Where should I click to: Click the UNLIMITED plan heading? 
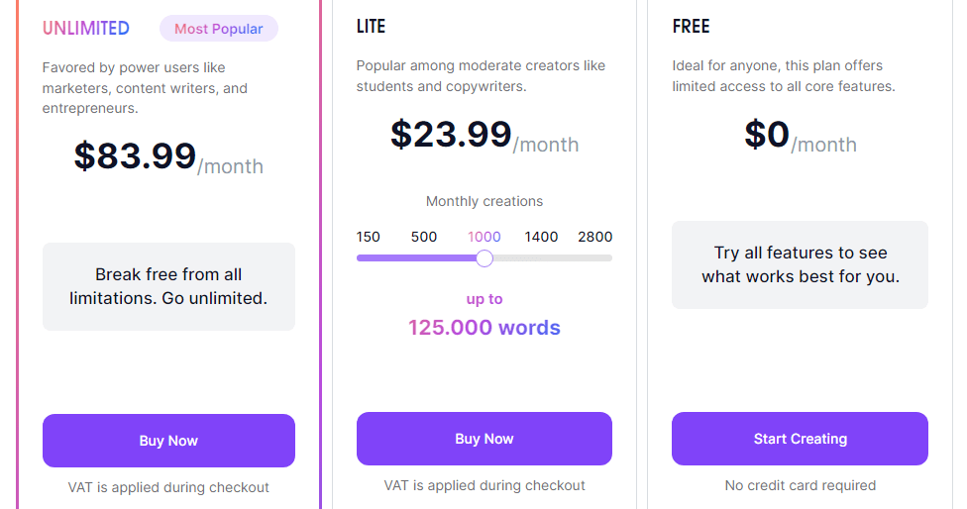86,29
